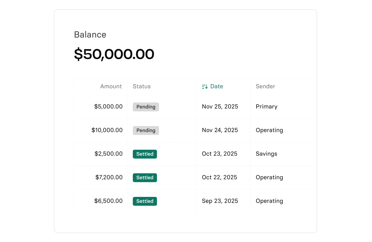Screen dimensions: 372x242
Task: Click the Settled badge for $2,500.00
Action: point(145,154)
